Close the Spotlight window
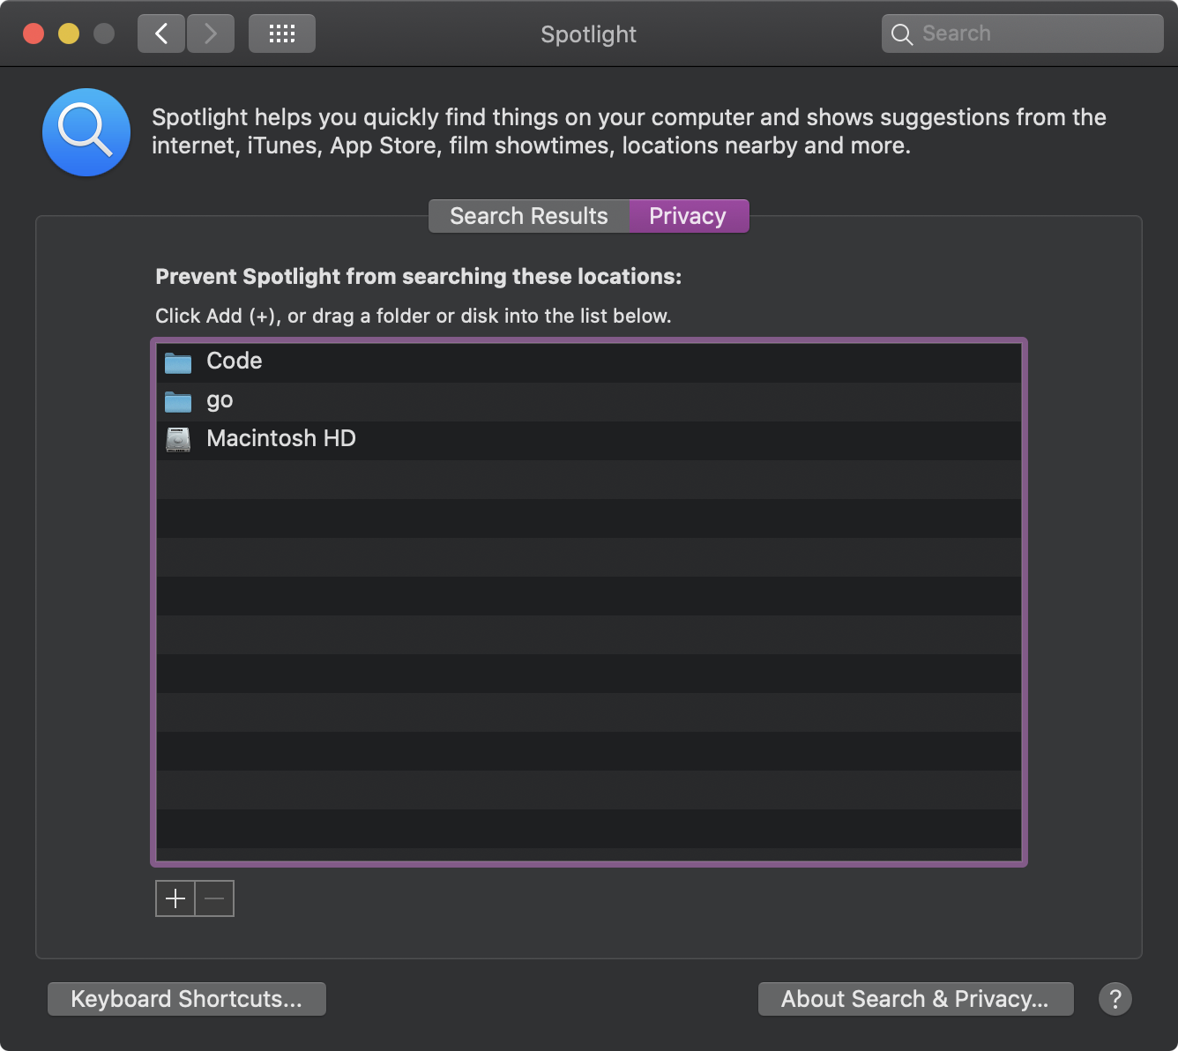Image resolution: width=1178 pixels, height=1051 pixels. tap(34, 34)
